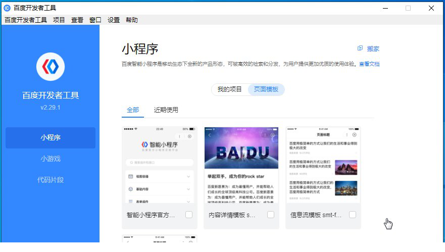Click the 搬家 migrate icon

point(360,48)
